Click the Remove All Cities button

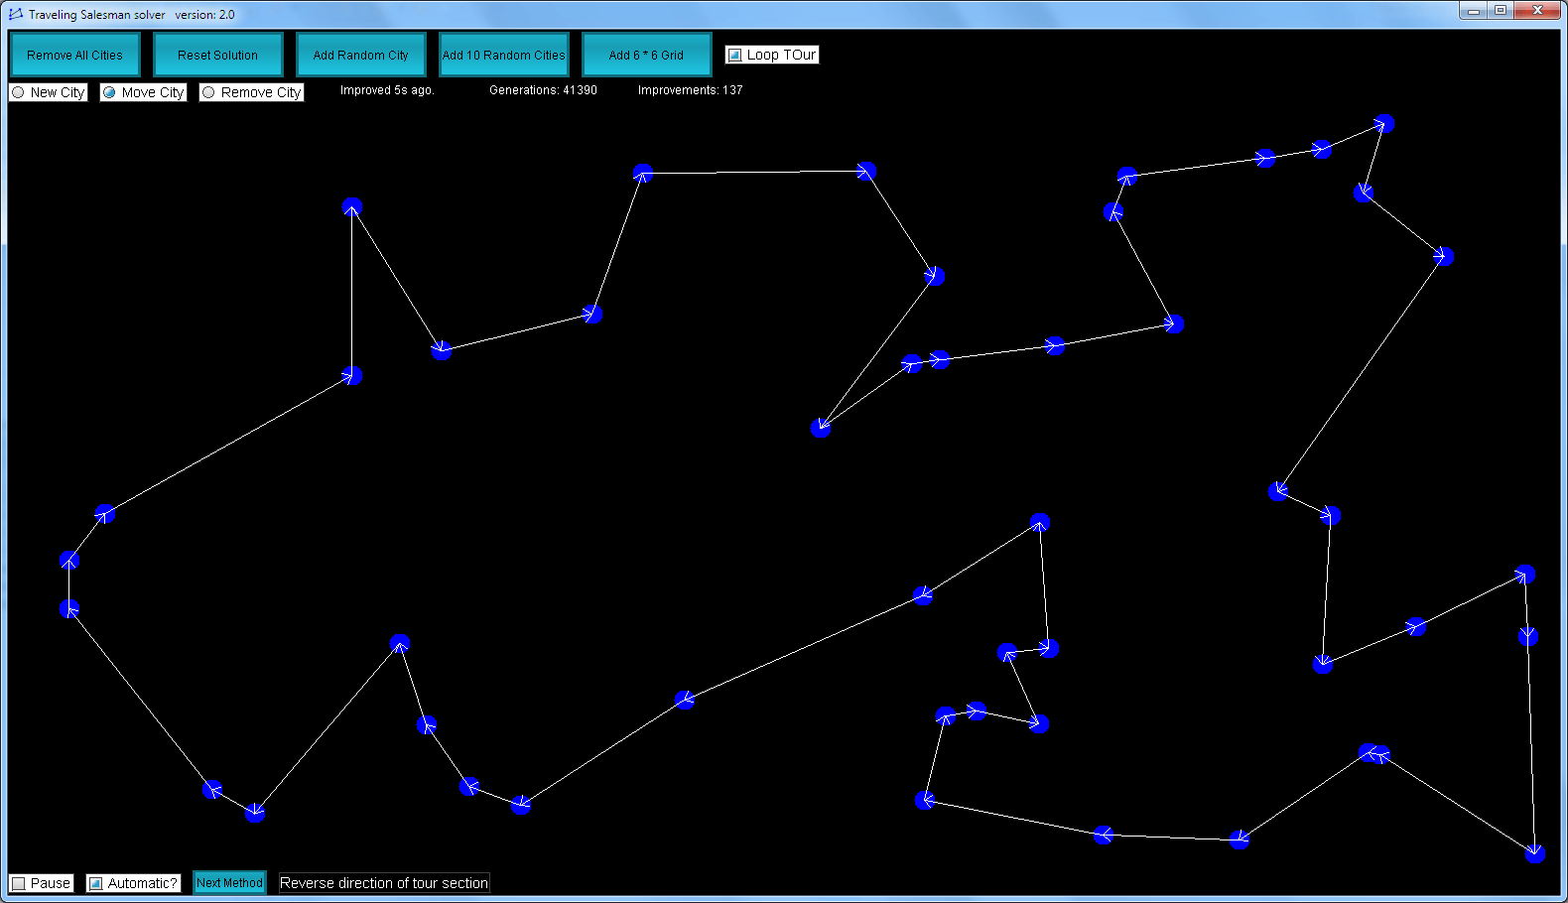coord(74,55)
